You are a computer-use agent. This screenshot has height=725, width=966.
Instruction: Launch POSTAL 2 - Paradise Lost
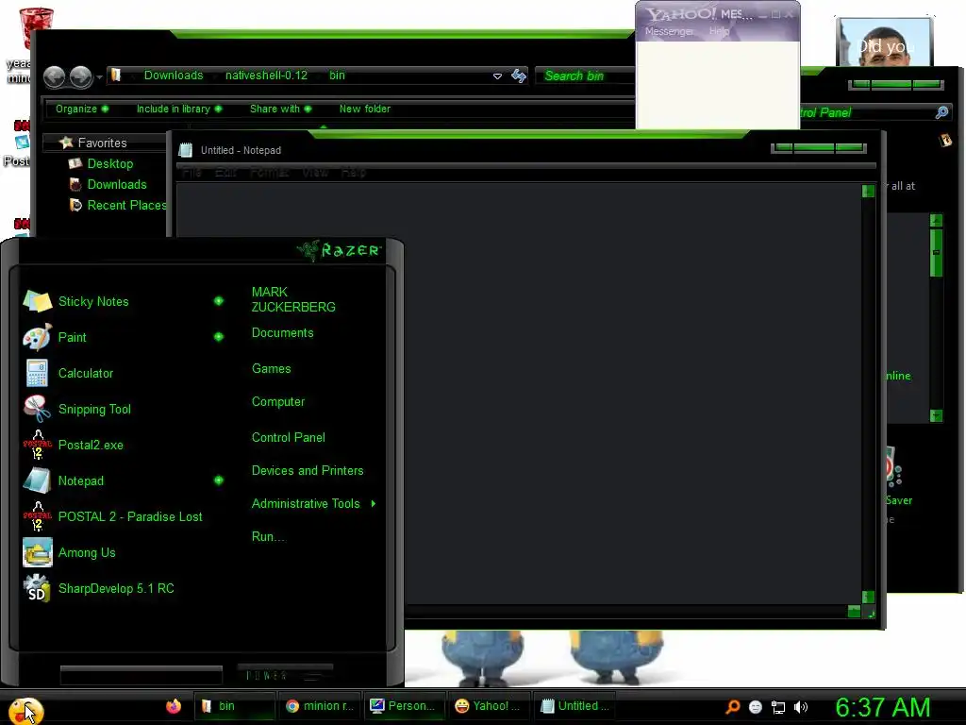coord(130,516)
